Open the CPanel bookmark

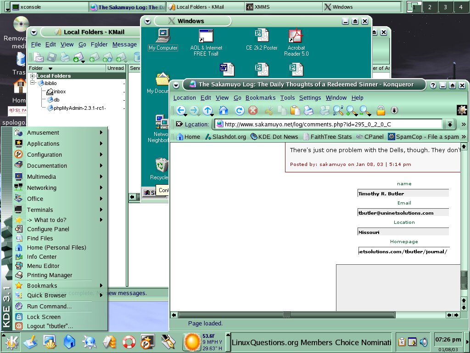pyautogui.click(x=370, y=137)
